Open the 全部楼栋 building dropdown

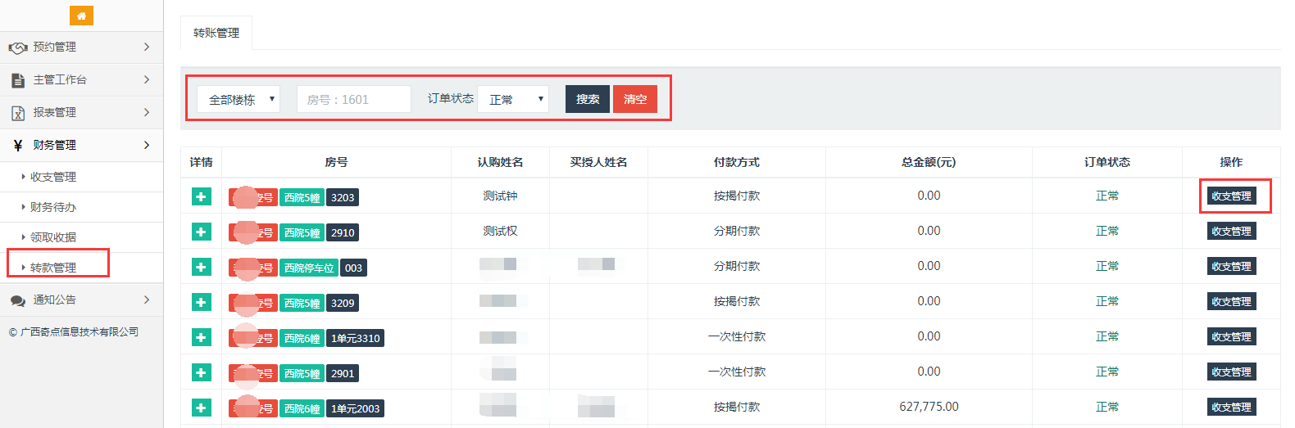[x=239, y=99]
